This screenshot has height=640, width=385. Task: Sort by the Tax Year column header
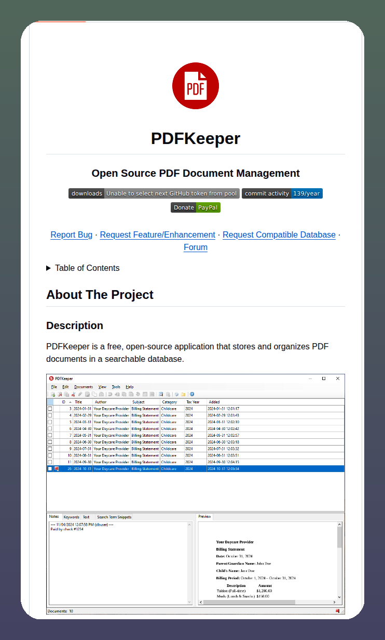click(x=196, y=402)
